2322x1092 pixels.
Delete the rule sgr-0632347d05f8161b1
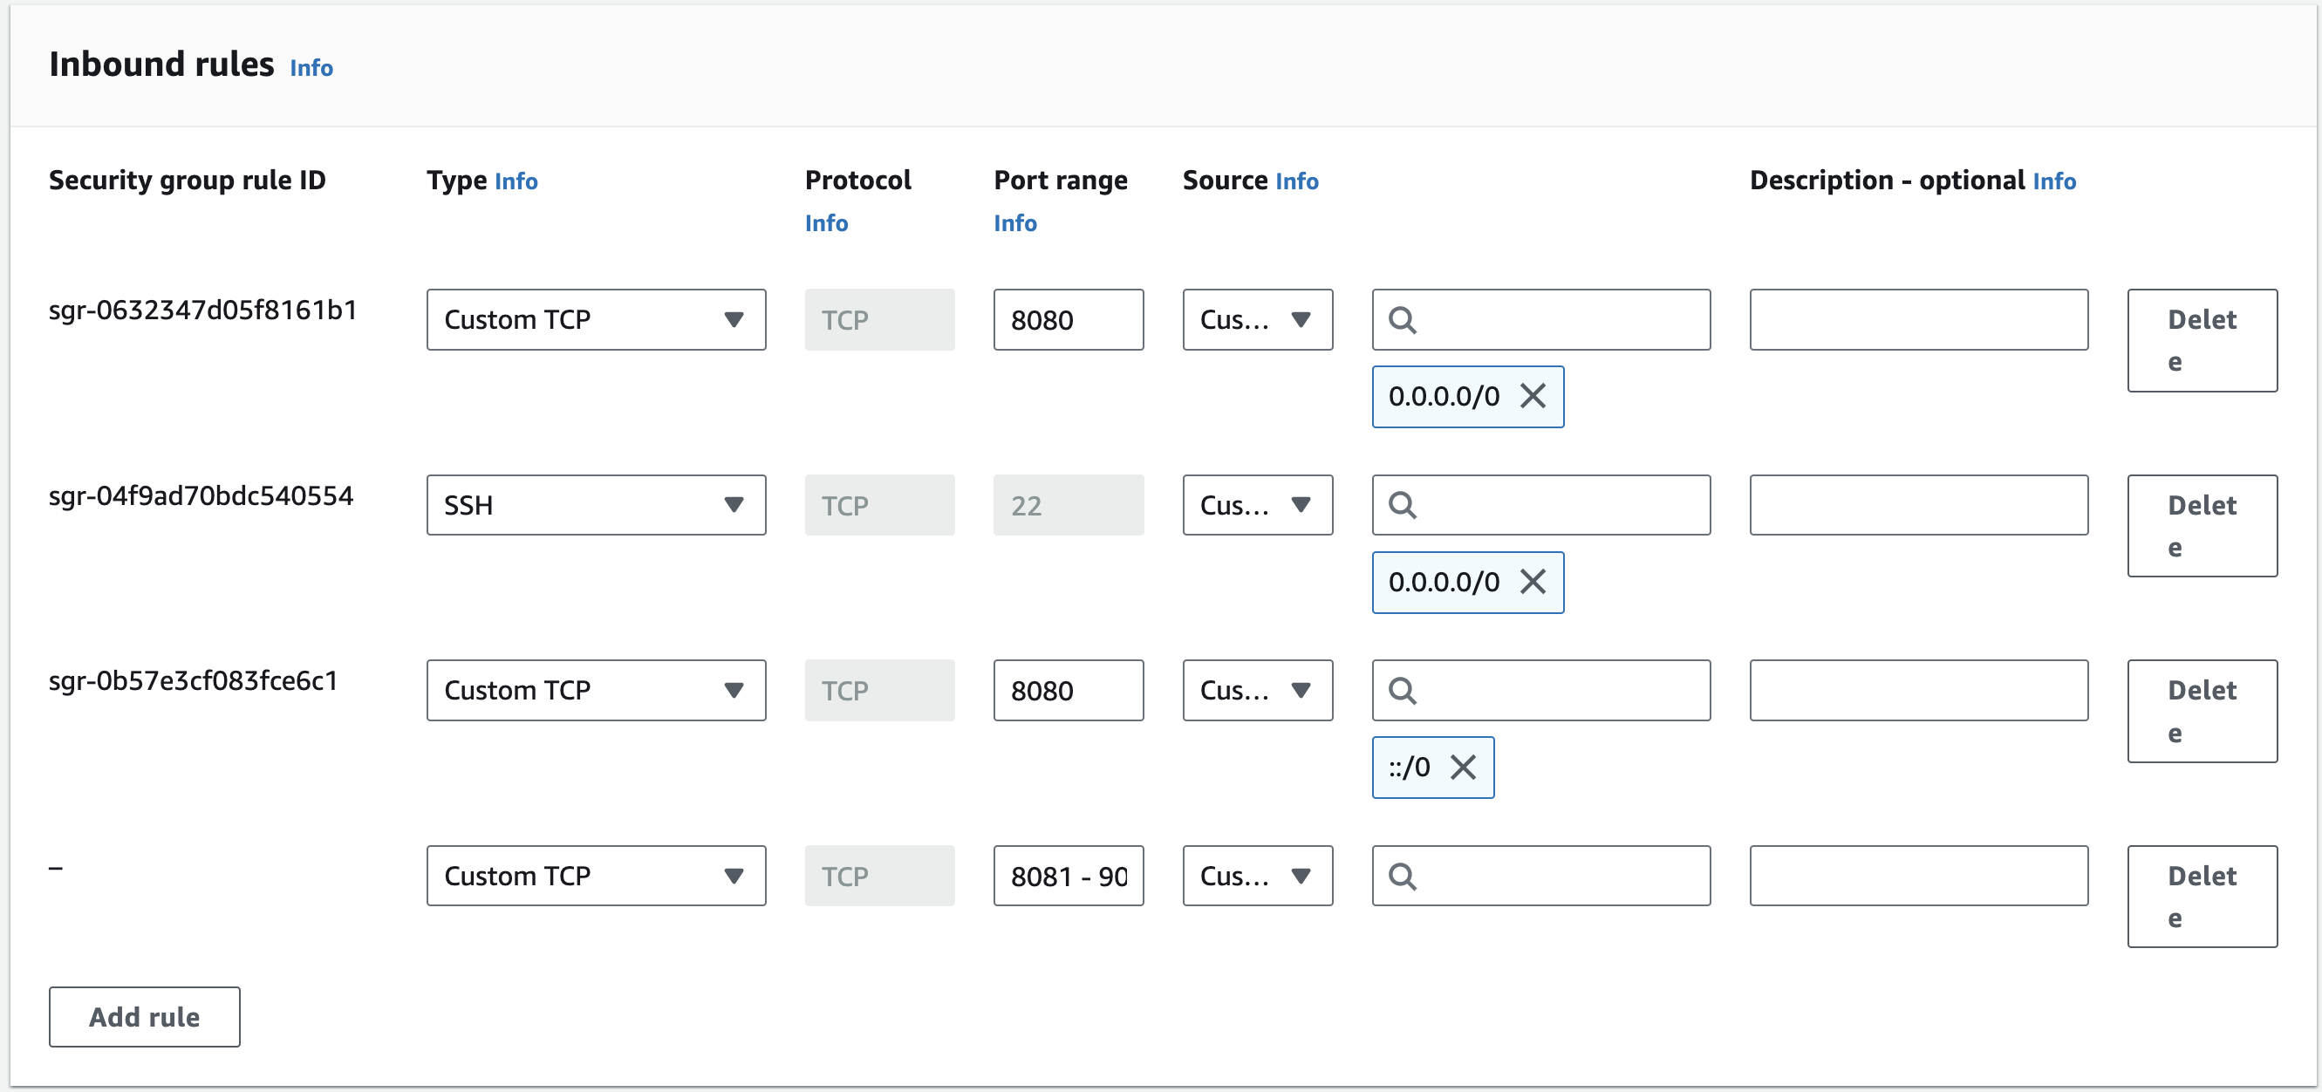[2202, 339]
